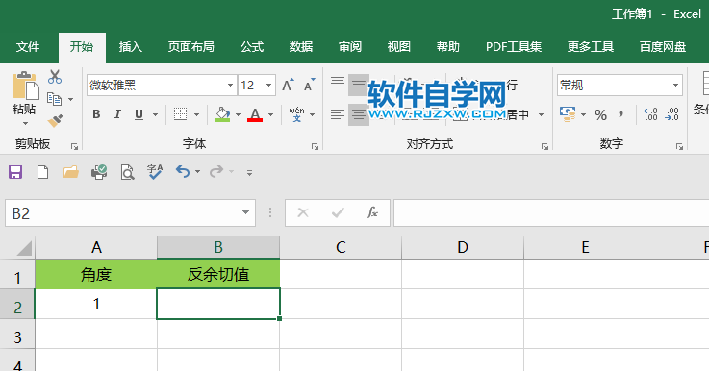Click accounting number format icon
Image resolution: width=709 pixels, height=371 pixels.
(x=568, y=114)
